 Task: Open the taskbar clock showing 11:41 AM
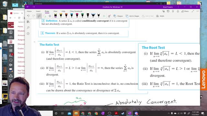point(195,113)
